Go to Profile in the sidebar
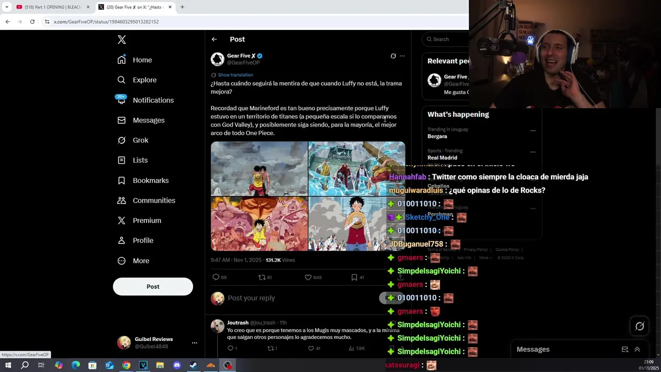This screenshot has width=661, height=372. 135,241
